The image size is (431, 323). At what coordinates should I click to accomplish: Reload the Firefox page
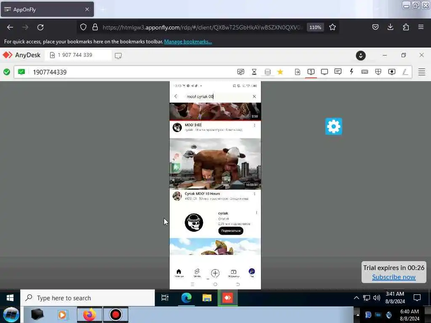click(x=40, y=27)
